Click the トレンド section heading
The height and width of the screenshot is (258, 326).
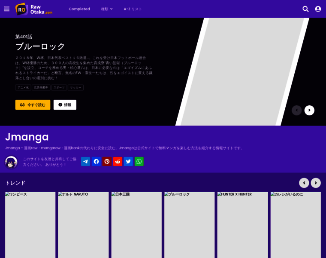point(15,183)
